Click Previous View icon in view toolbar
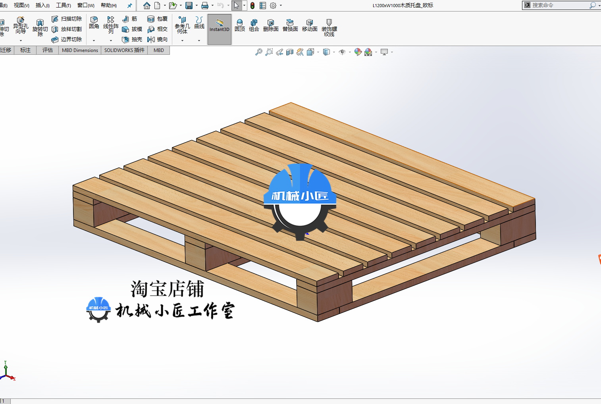The image size is (601, 404). coord(279,52)
